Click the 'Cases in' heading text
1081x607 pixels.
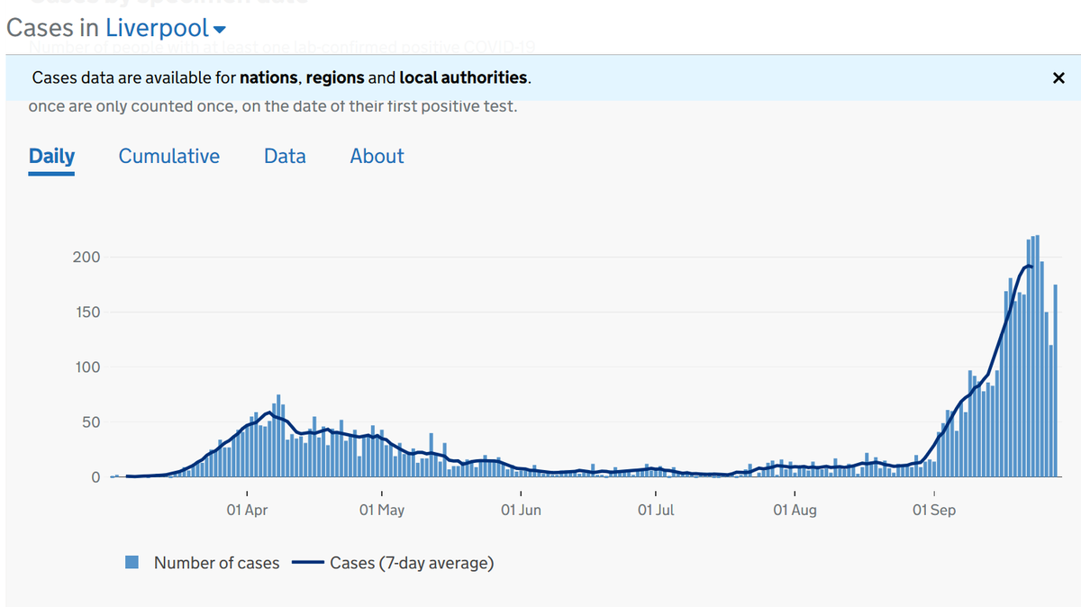pos(53,28)
